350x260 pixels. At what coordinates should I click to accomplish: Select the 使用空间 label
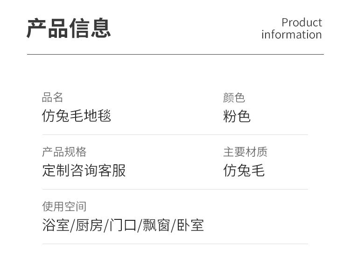click(x=64, y=206)
